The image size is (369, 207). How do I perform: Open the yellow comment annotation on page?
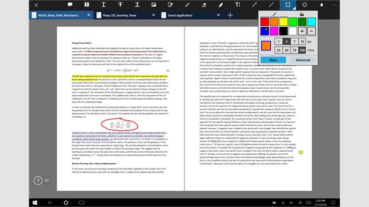(301, 153)
